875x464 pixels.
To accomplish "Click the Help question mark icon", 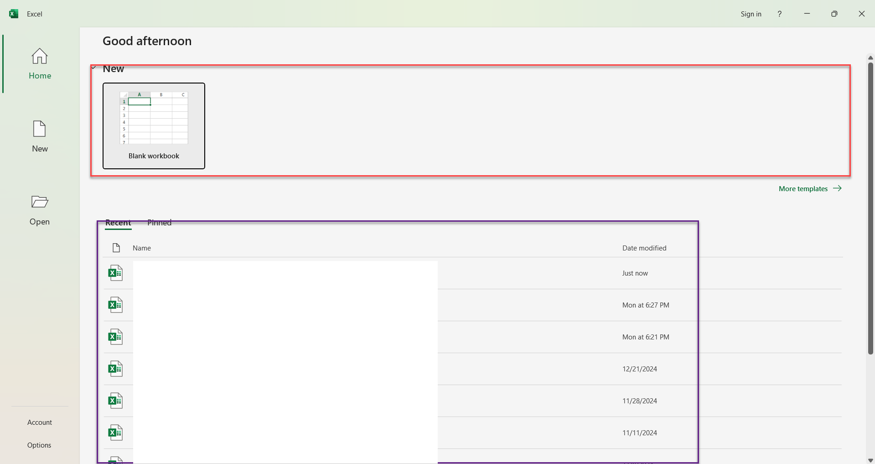I will [779, 14].
